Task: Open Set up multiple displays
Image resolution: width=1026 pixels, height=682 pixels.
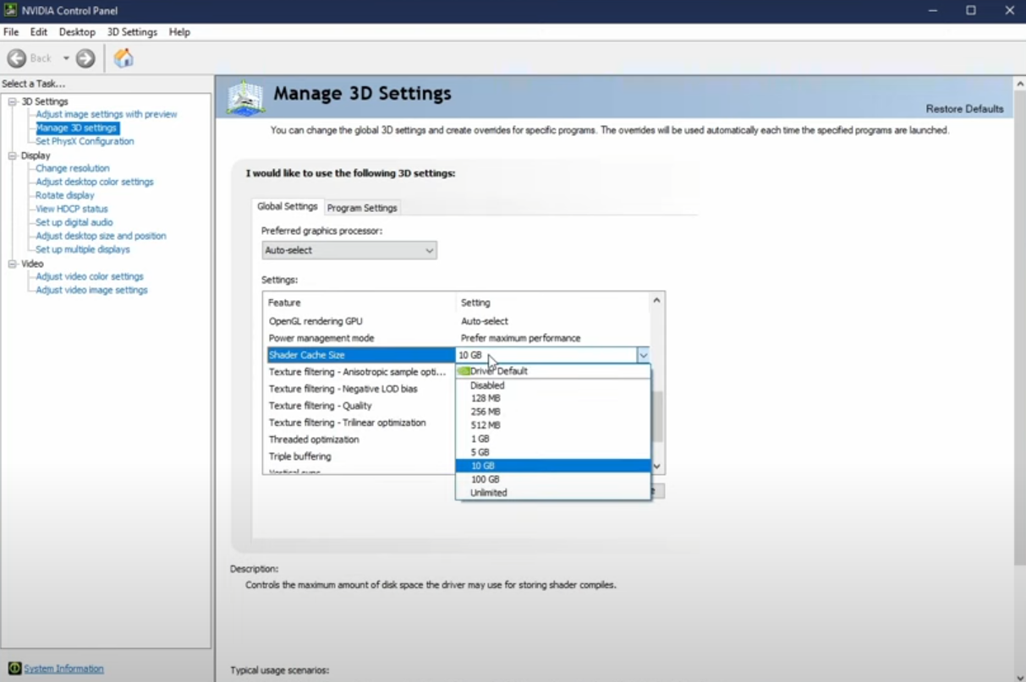Action: pos(83,249)
